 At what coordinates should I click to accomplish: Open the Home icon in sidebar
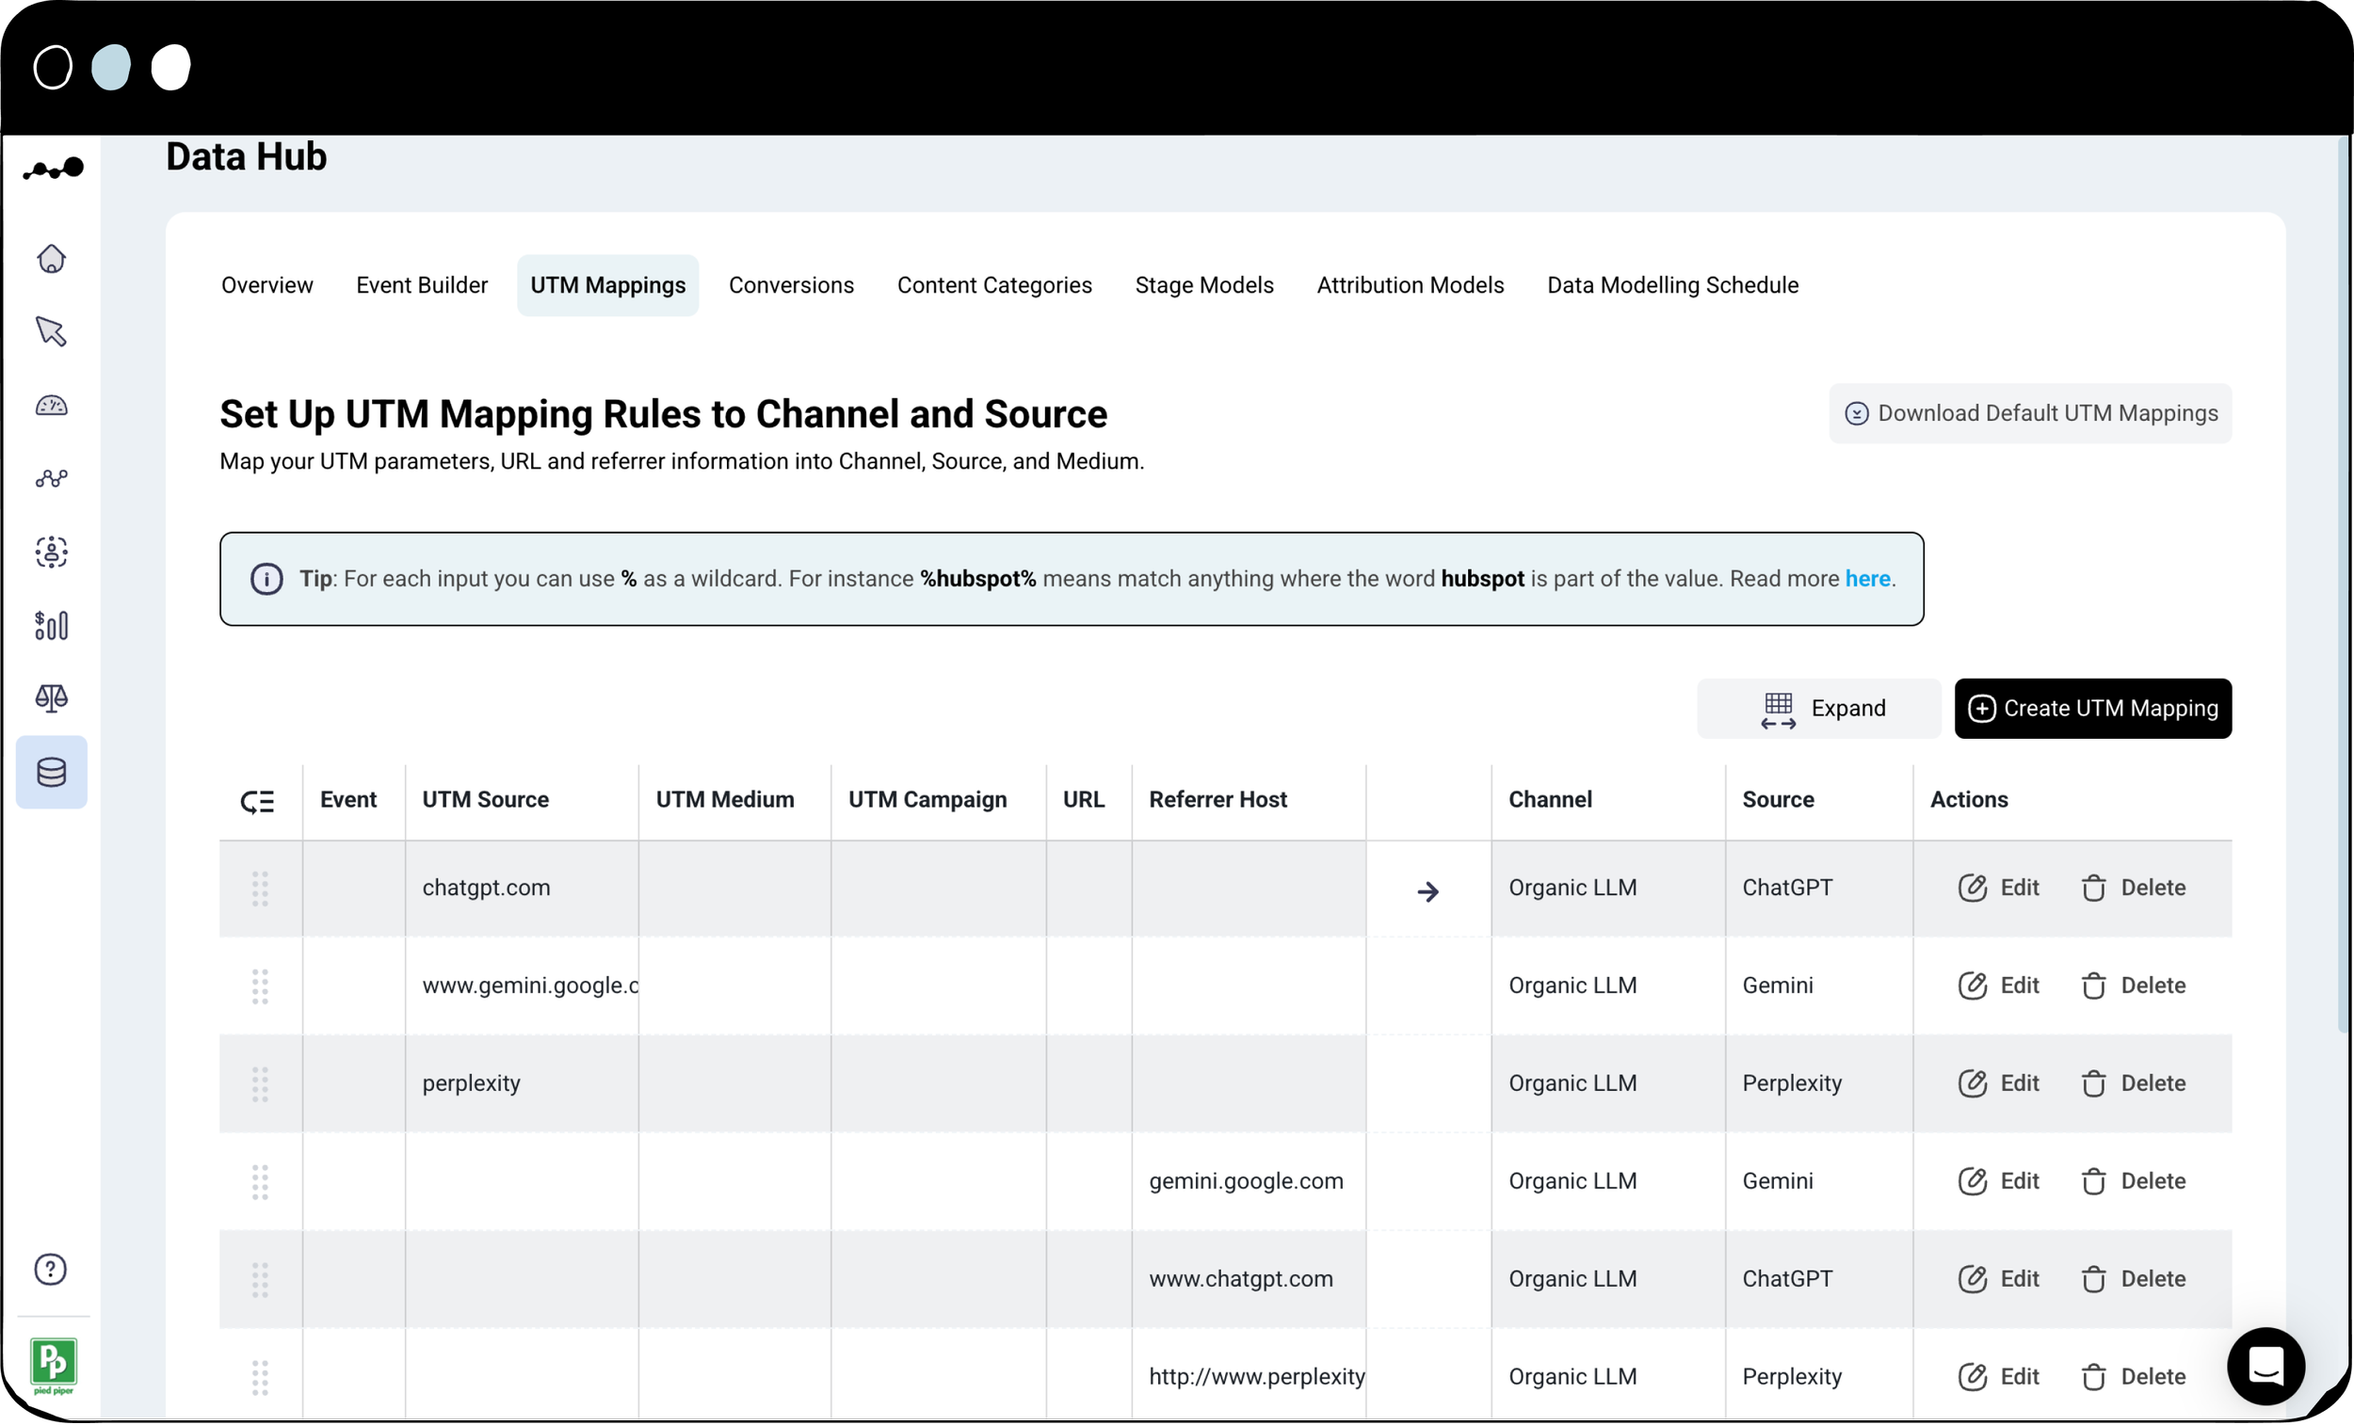(x=52, y=259)
